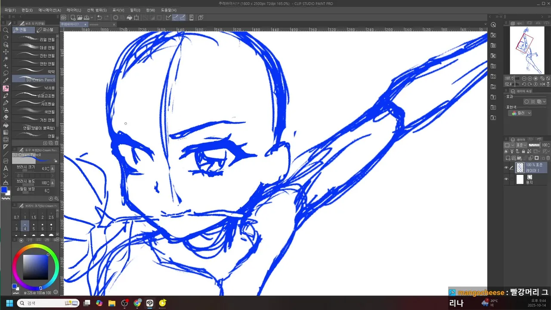Select the Gradient tool
551x310 pixels.
(x=6, y=132)
